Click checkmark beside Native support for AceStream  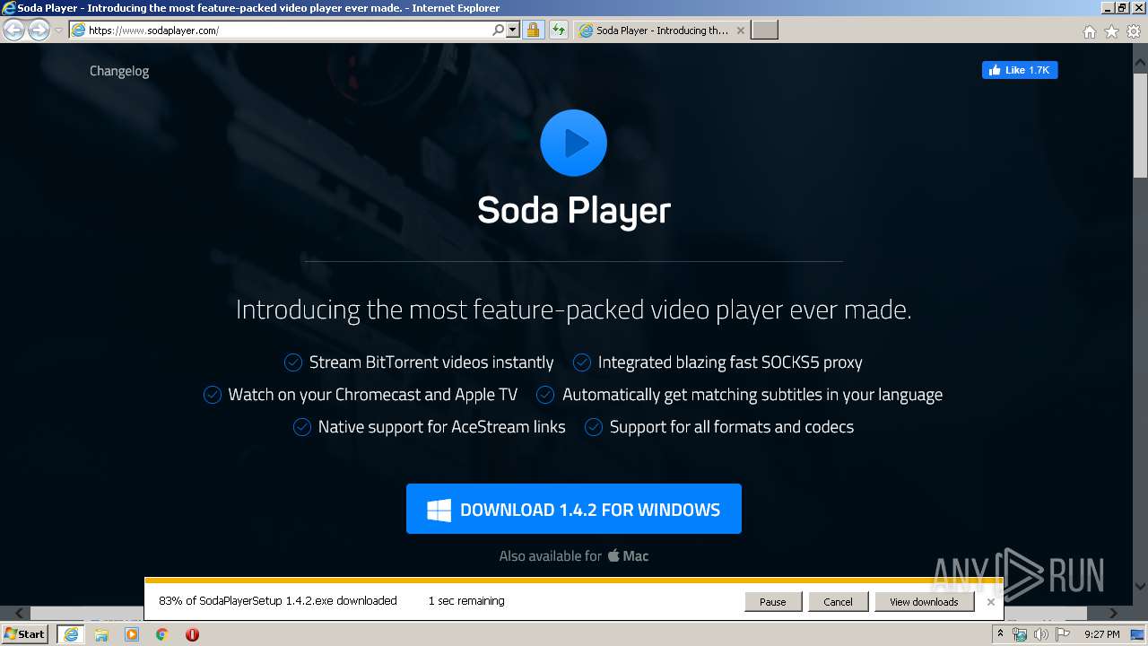(x=302, y=427)
